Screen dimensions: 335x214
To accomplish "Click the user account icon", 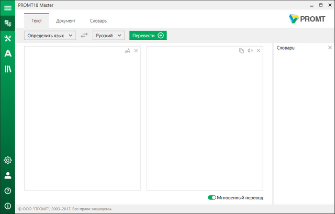I will point(7,175).
